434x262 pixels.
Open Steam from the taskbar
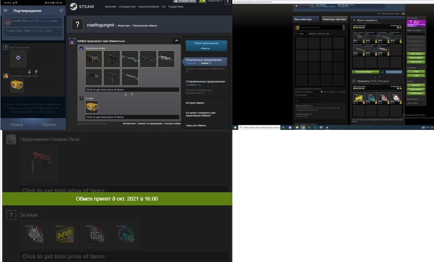(x=326, y=127)
